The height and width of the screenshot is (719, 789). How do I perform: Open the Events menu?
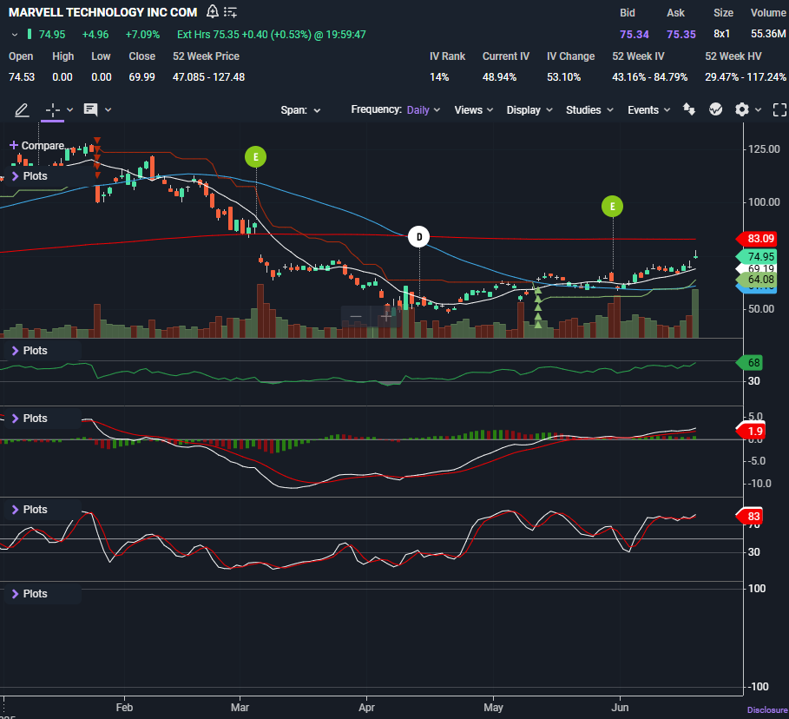coord(648,109)
